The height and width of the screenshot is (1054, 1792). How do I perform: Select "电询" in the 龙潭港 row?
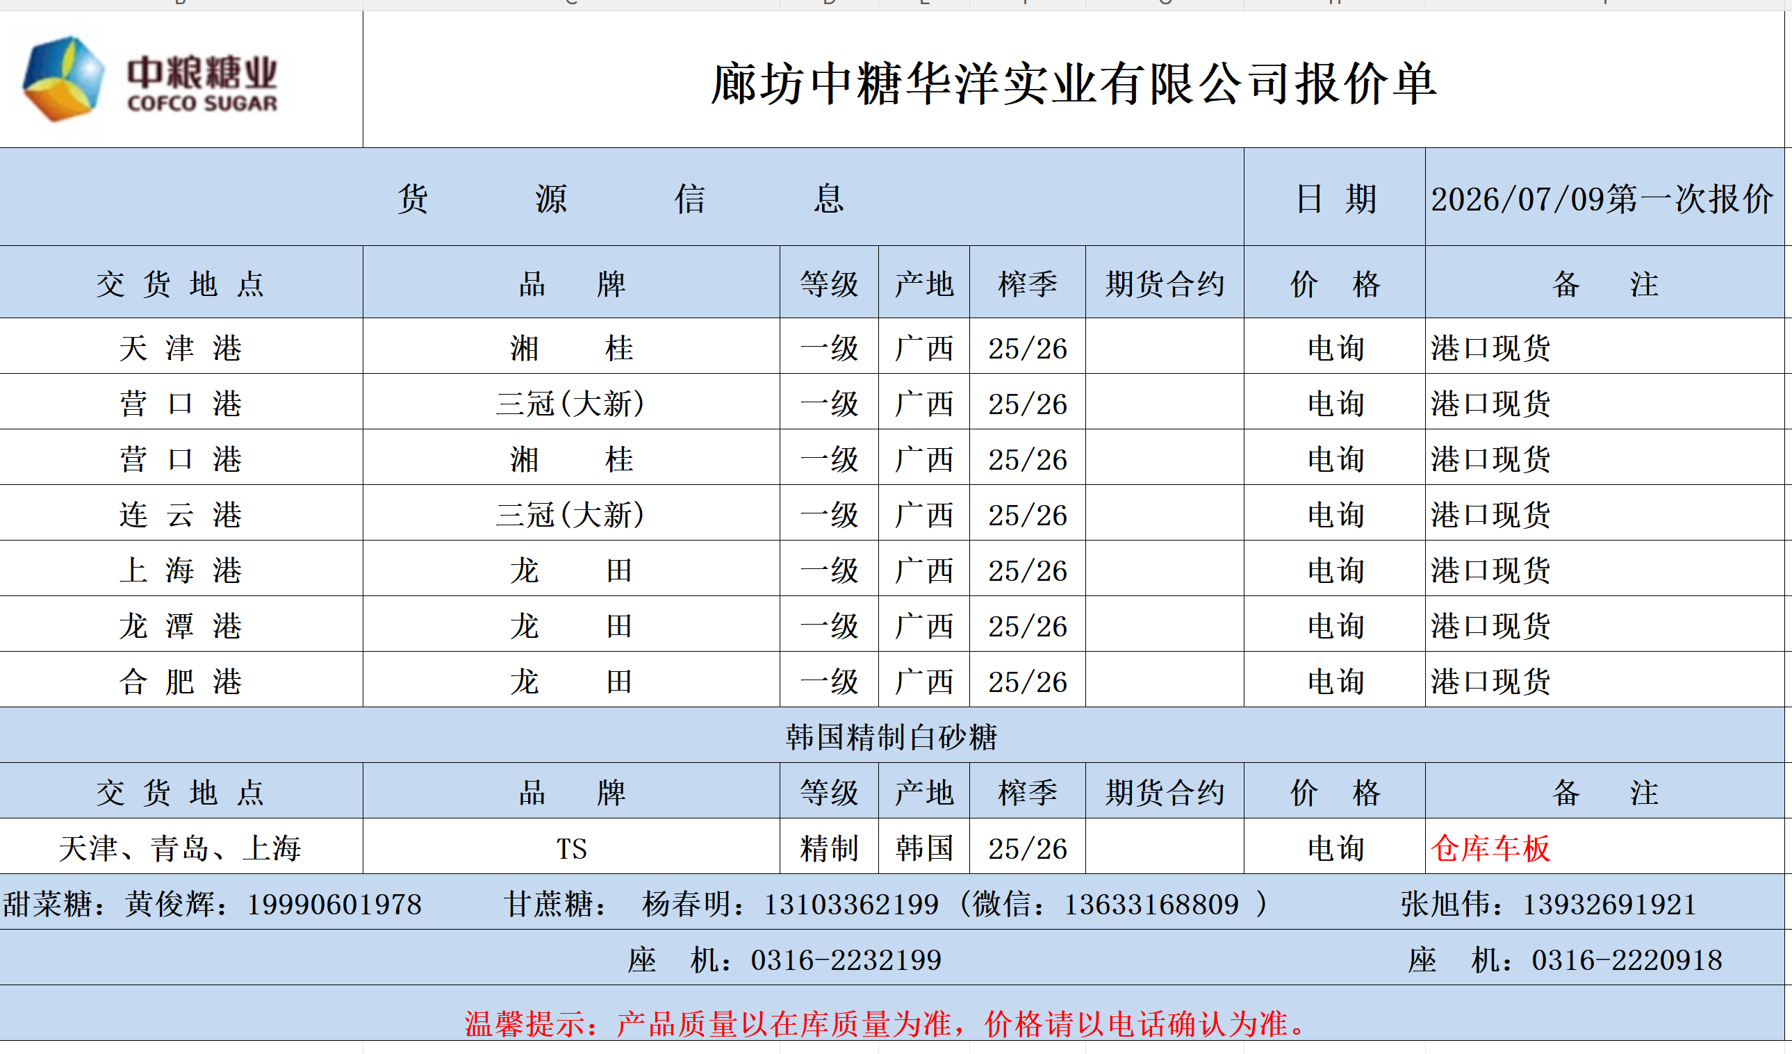(1335, 625)
